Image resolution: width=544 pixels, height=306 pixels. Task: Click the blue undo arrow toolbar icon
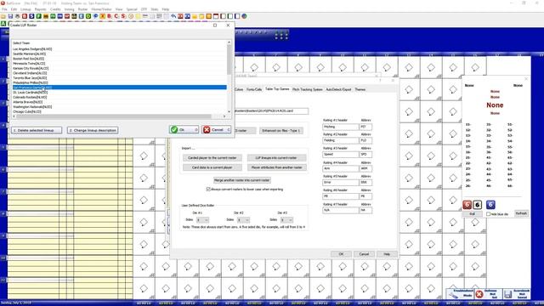click(173, 16)
